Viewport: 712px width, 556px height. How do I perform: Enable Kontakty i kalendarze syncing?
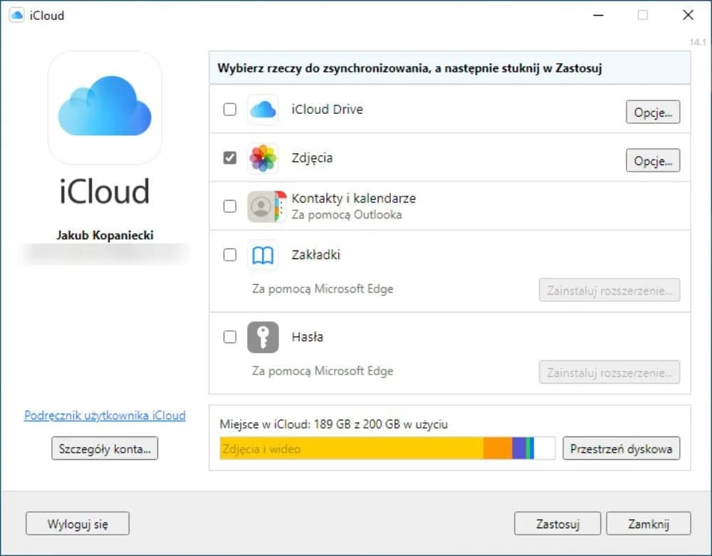pos(229,206)
